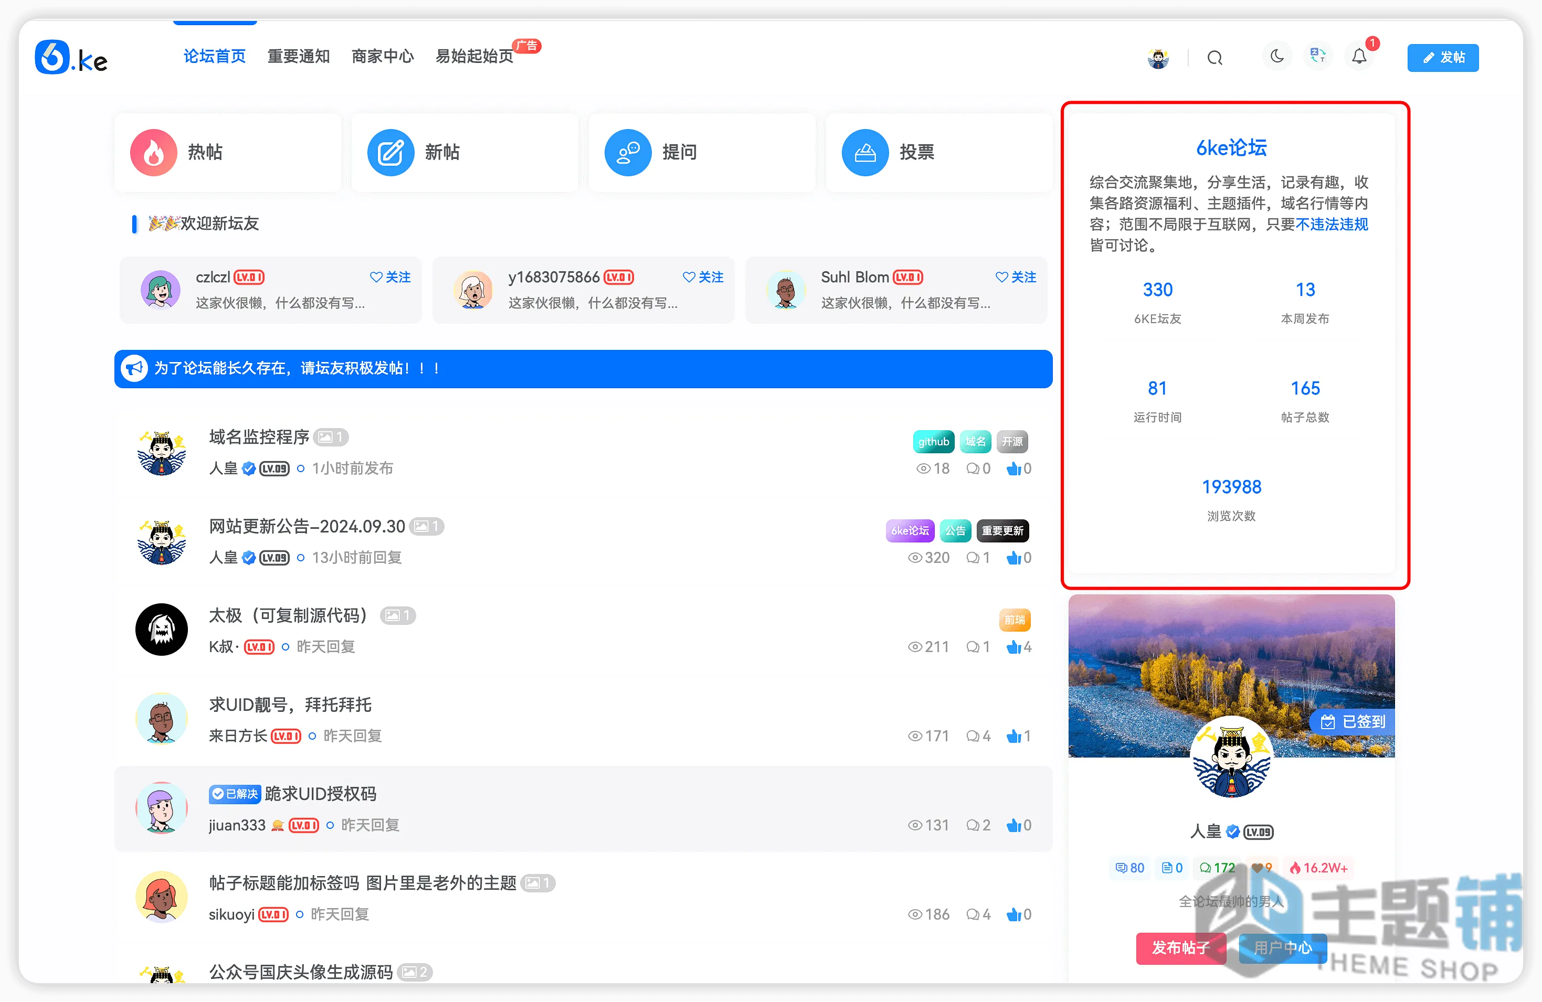
Task: Follow user czlczl
Action: [390, 277]
